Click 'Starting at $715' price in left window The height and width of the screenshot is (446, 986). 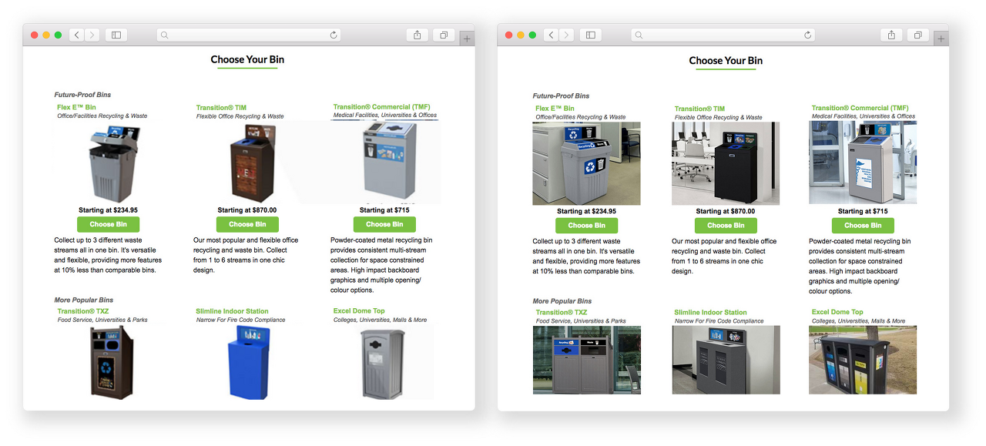point(384,210)
